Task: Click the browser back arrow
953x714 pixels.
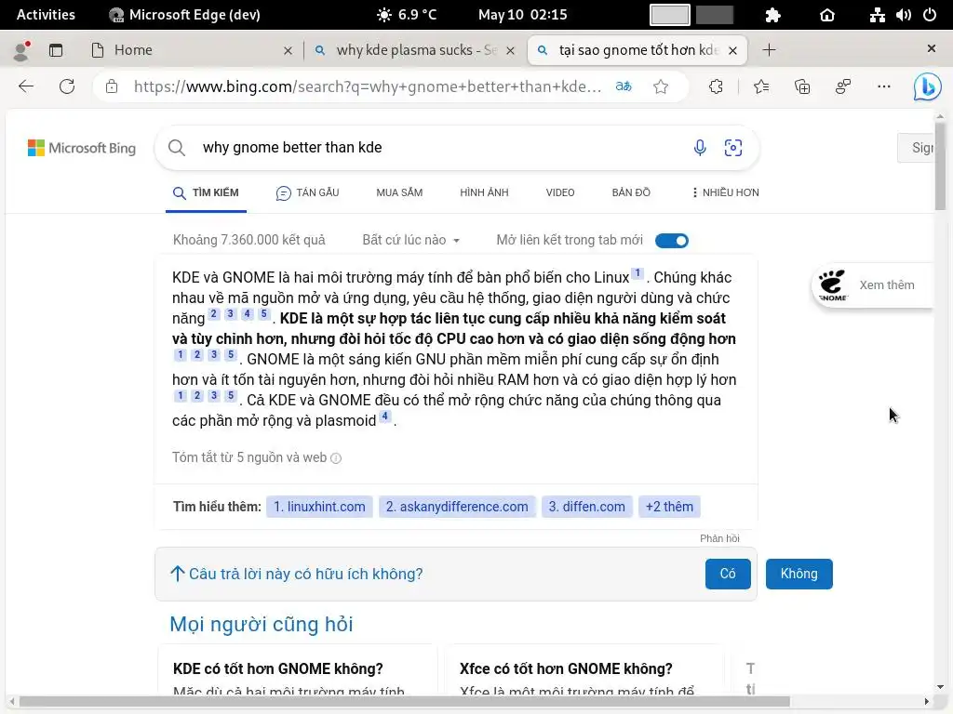Action: pyautogui.click(x=26, y=86)
